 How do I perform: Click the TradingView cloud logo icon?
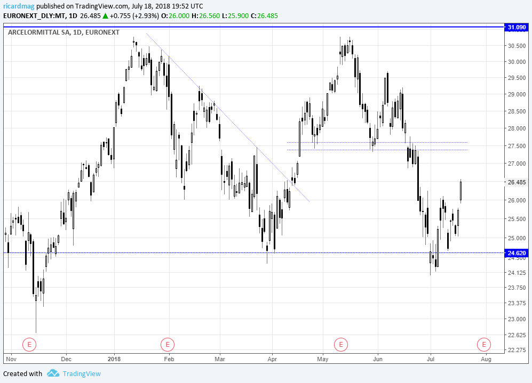[53, 373]
